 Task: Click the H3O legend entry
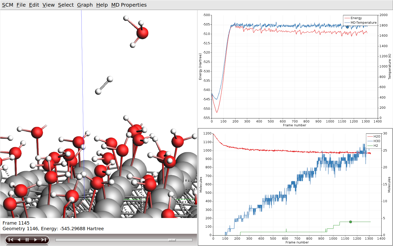coord(376,141)
